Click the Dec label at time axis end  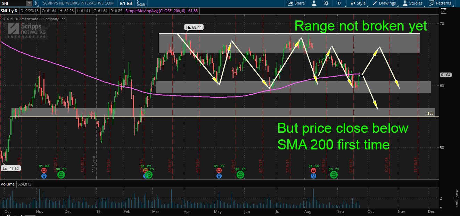431,211
